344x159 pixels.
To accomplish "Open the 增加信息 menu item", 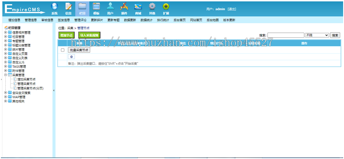I will pyautogui.click(x=14, y=20).
